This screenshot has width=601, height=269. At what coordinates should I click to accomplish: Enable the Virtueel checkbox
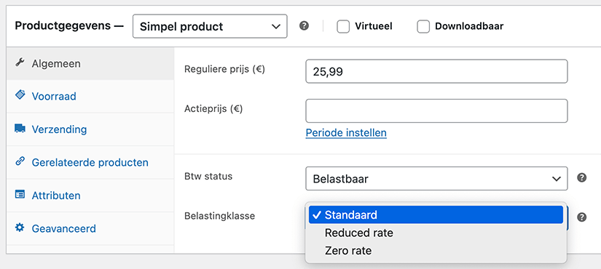pyautogui.click(x=343, y=27)
